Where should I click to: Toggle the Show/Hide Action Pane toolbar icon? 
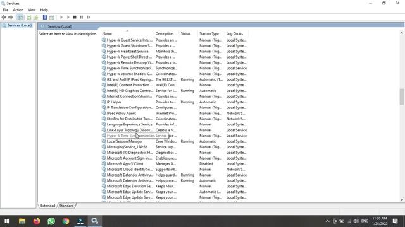[x=52, y=17]
